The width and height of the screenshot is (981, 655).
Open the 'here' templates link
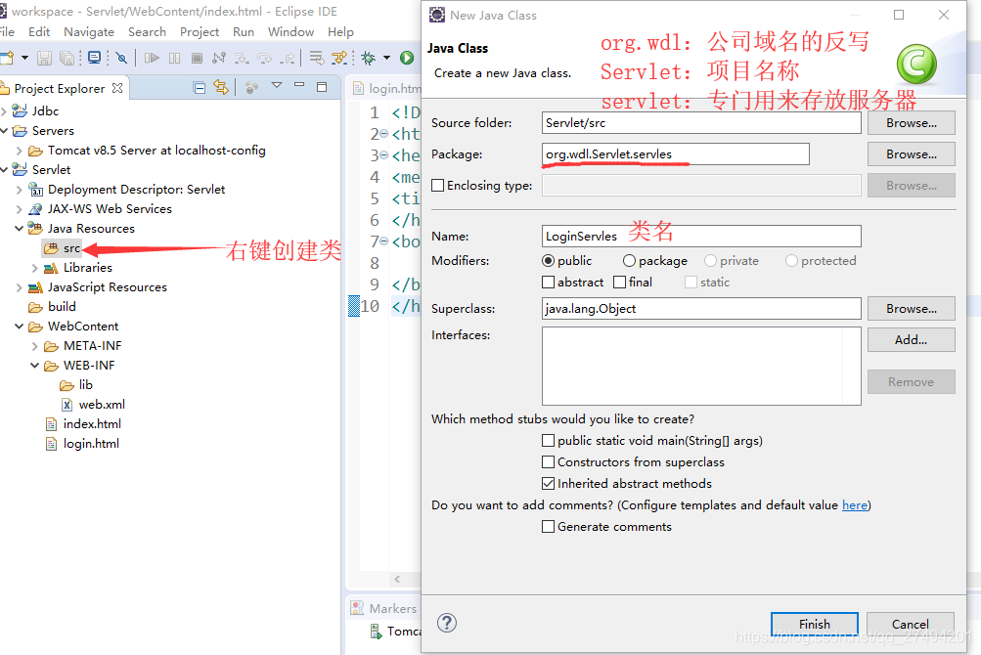click(855, 504)
